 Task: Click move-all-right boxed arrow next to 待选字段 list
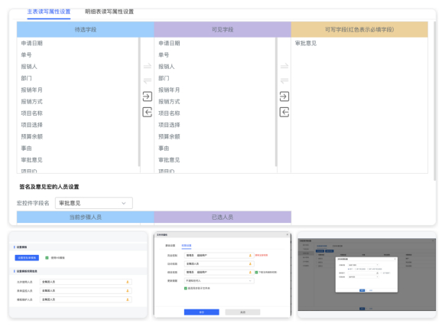pos(148,96)
